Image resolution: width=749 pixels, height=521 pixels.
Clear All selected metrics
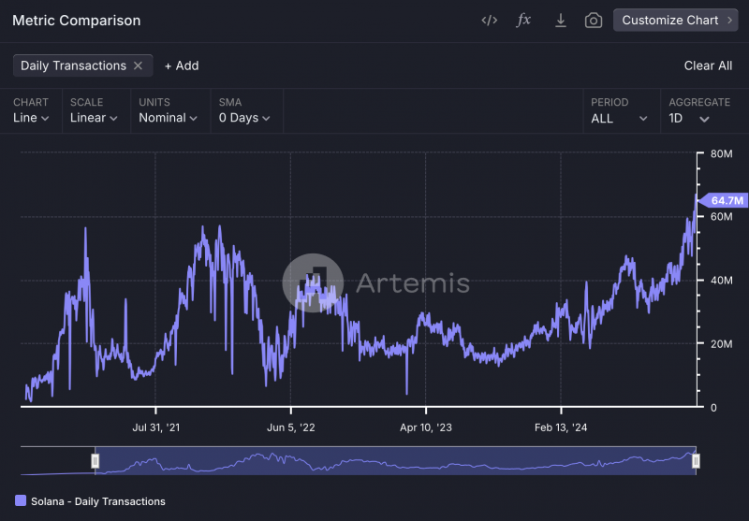[708, 65]
